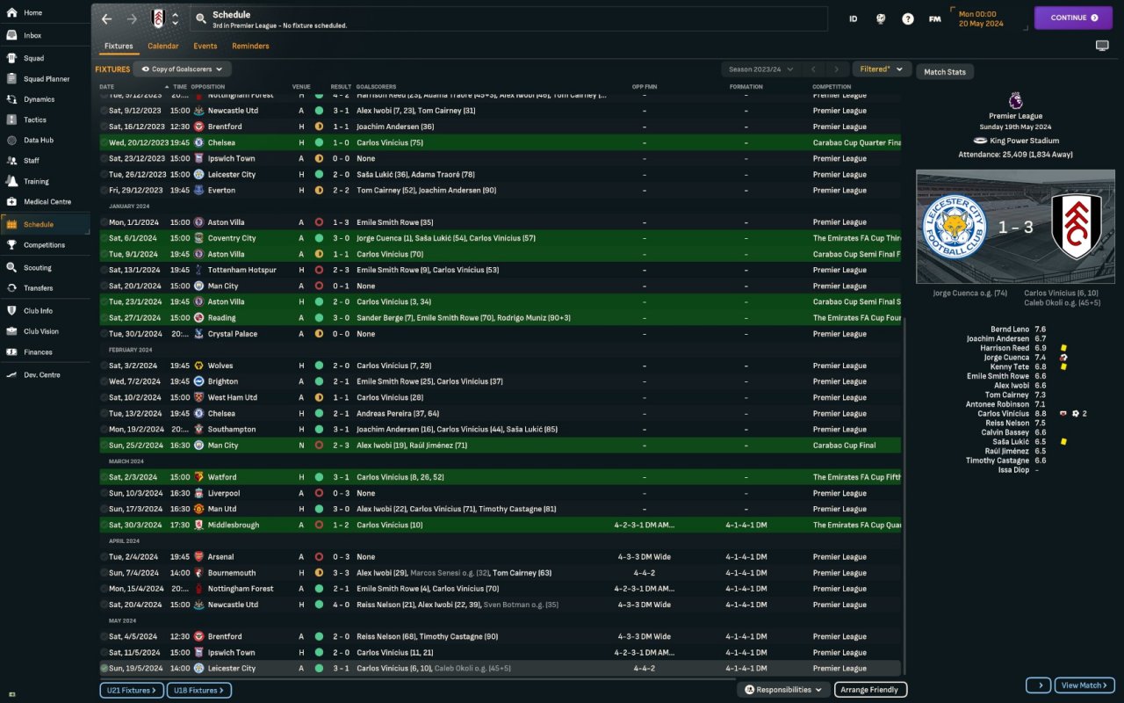Viewport: 1124px width, 703px height.
Task: Click the search magnifier icon
Action: coord(201,18)
